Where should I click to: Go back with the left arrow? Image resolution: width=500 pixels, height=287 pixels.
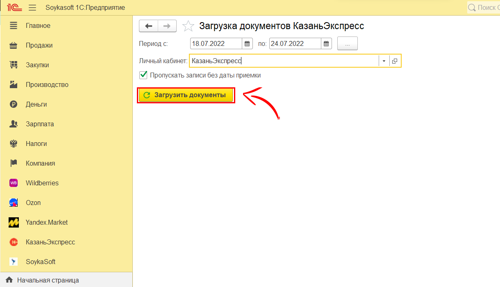coord(149,26)
